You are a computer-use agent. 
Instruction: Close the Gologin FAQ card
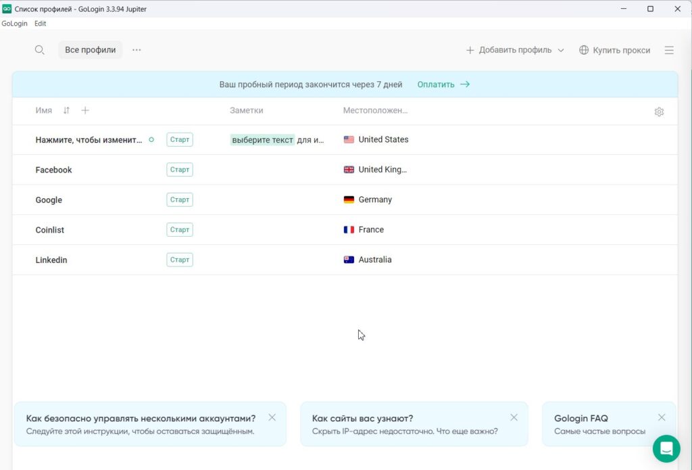[661, 417]
